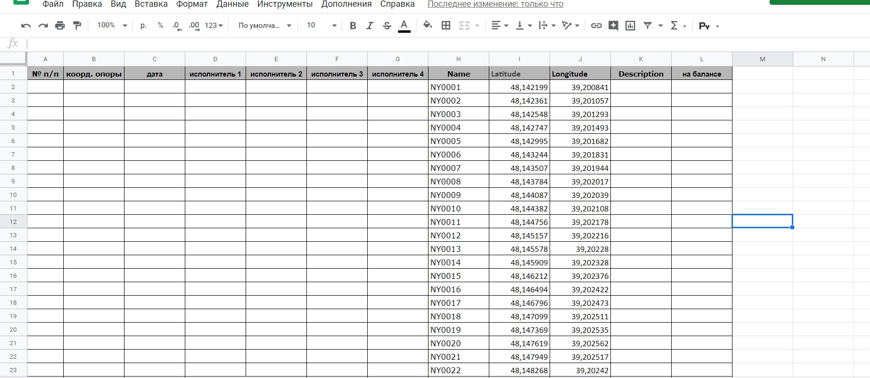Viewport: 870px width, 378px height.
Task: Select row 12 header
Action: click(13, 222)
